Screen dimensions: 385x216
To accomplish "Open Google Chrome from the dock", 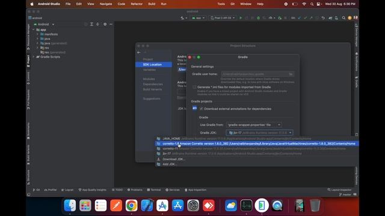I will [x=131, y=205].
